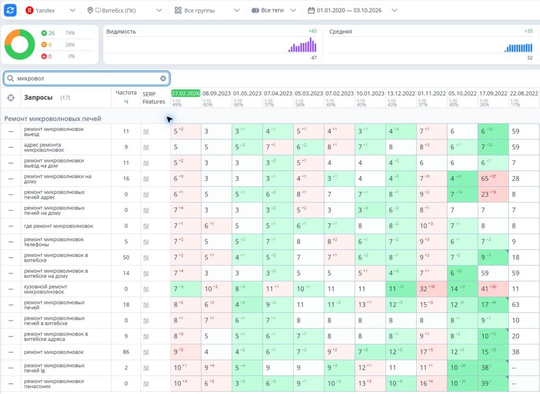
Task: Select the highlighted date column 27.02.2026
Action: [186, 93]
